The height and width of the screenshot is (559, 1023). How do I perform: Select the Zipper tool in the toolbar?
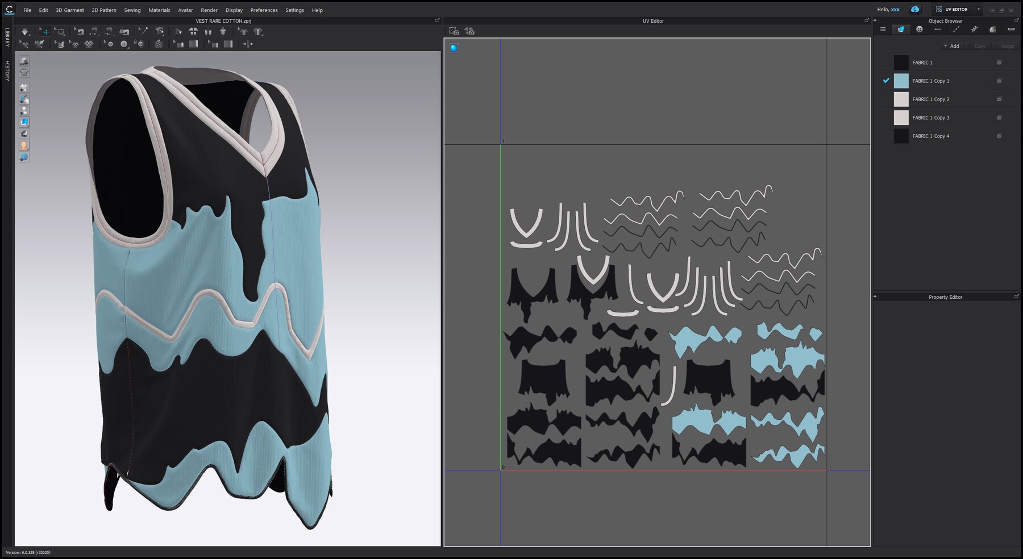click(x=159, y=44)
